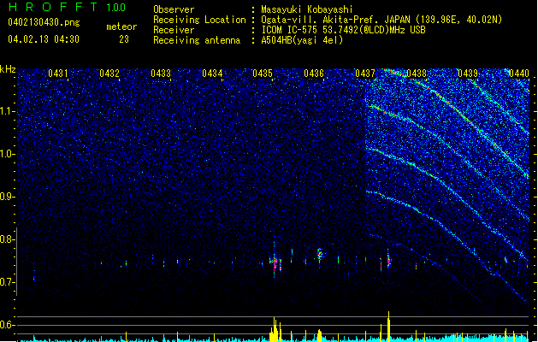Click the HROFFT title text
The height and width of the screenshot is (342, 538).
coord(54,7)
